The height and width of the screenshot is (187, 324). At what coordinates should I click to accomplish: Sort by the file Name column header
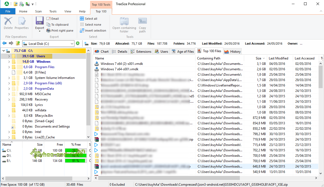144,58
